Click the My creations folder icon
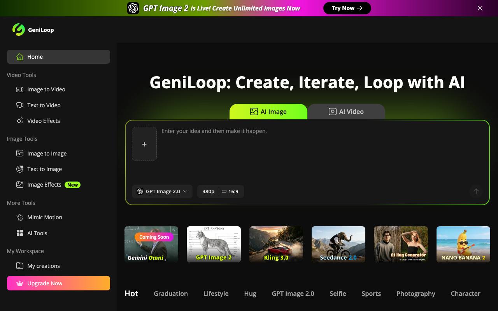Image resolution: width=498 pixels, height=311 pixels. click(x=20, y=266)
